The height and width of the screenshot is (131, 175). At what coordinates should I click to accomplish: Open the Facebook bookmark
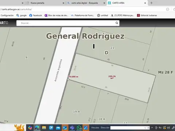(36, 15)
